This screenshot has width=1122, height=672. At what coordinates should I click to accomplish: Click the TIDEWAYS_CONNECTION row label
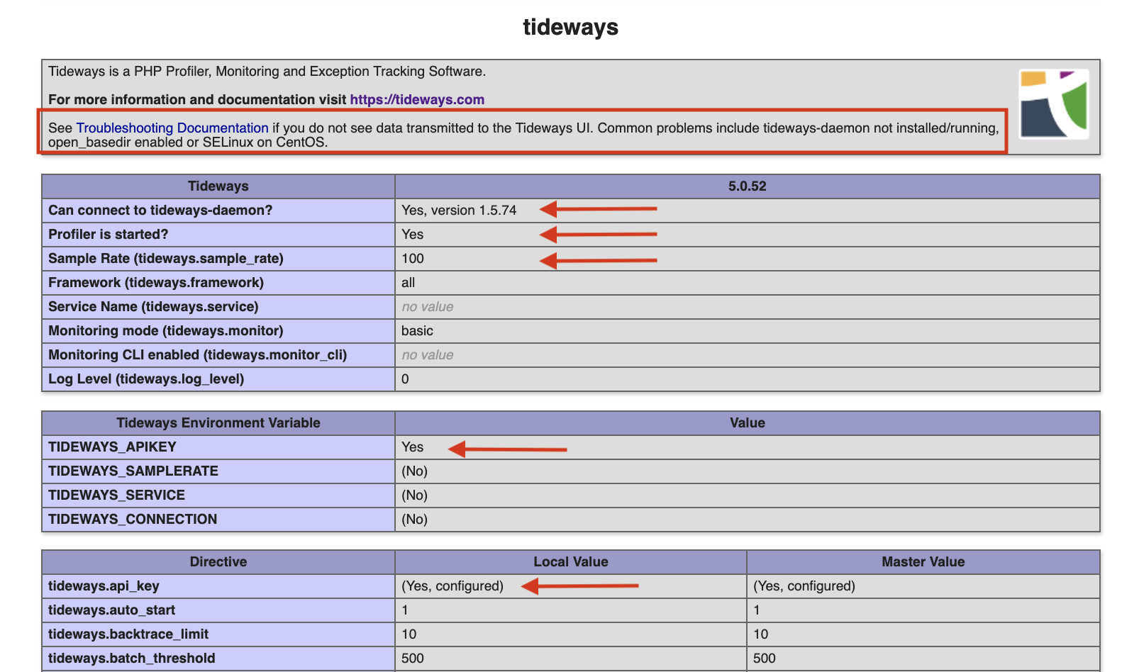click(x=133, y=520)
